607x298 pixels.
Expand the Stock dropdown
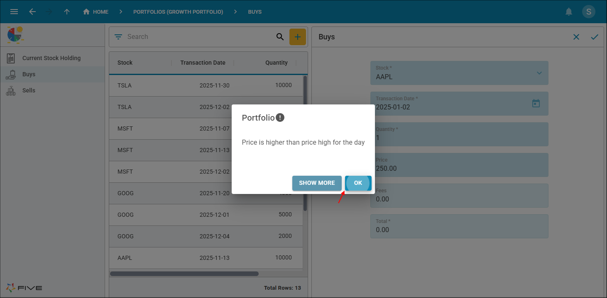click(539, 73)
